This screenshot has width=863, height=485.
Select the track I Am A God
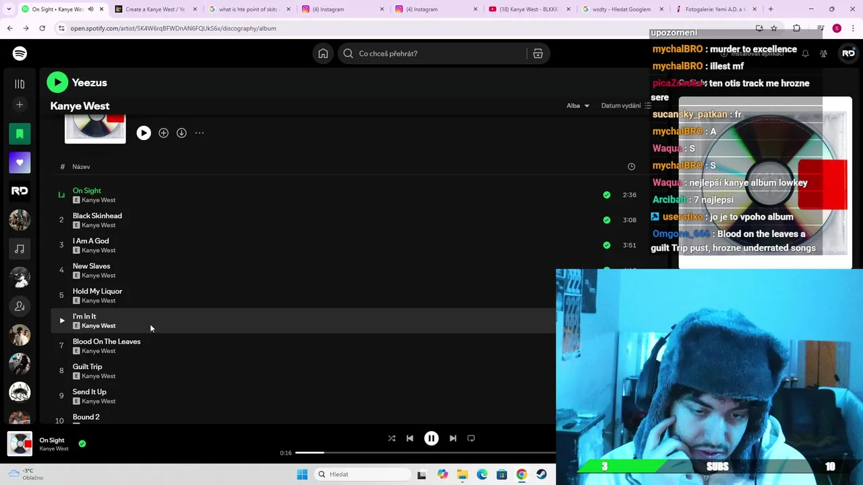click(x=90, y=240)
